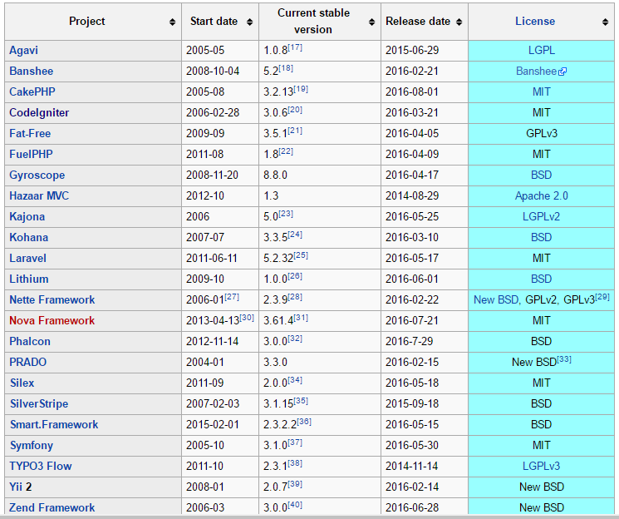619x519 pixels.
Task: Follow citation 30 next to Nova start date
Action: click(x=247, y=318)
